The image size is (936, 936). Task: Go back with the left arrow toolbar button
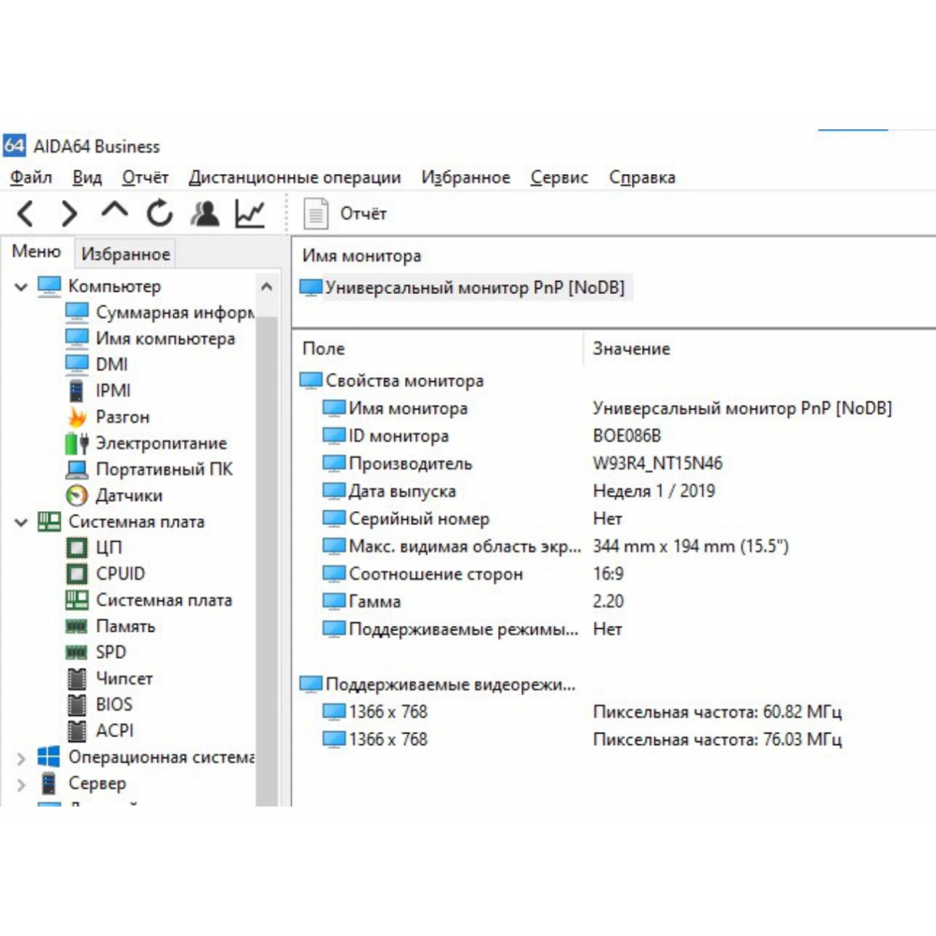(x=25, y=213)
